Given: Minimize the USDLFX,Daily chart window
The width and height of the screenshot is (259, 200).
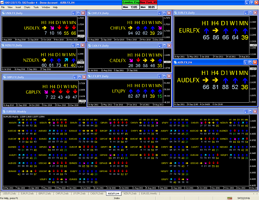Looking at the screenshot, I should point(74,13).
